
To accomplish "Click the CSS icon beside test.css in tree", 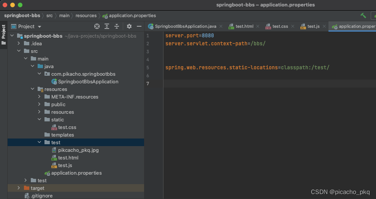I will (x=54, y=127).
